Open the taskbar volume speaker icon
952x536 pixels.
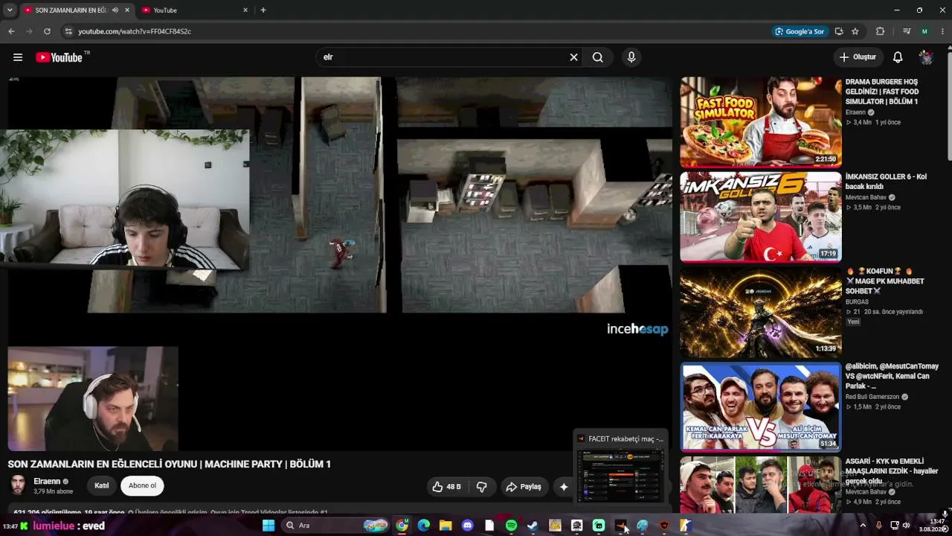click(906, 526)
